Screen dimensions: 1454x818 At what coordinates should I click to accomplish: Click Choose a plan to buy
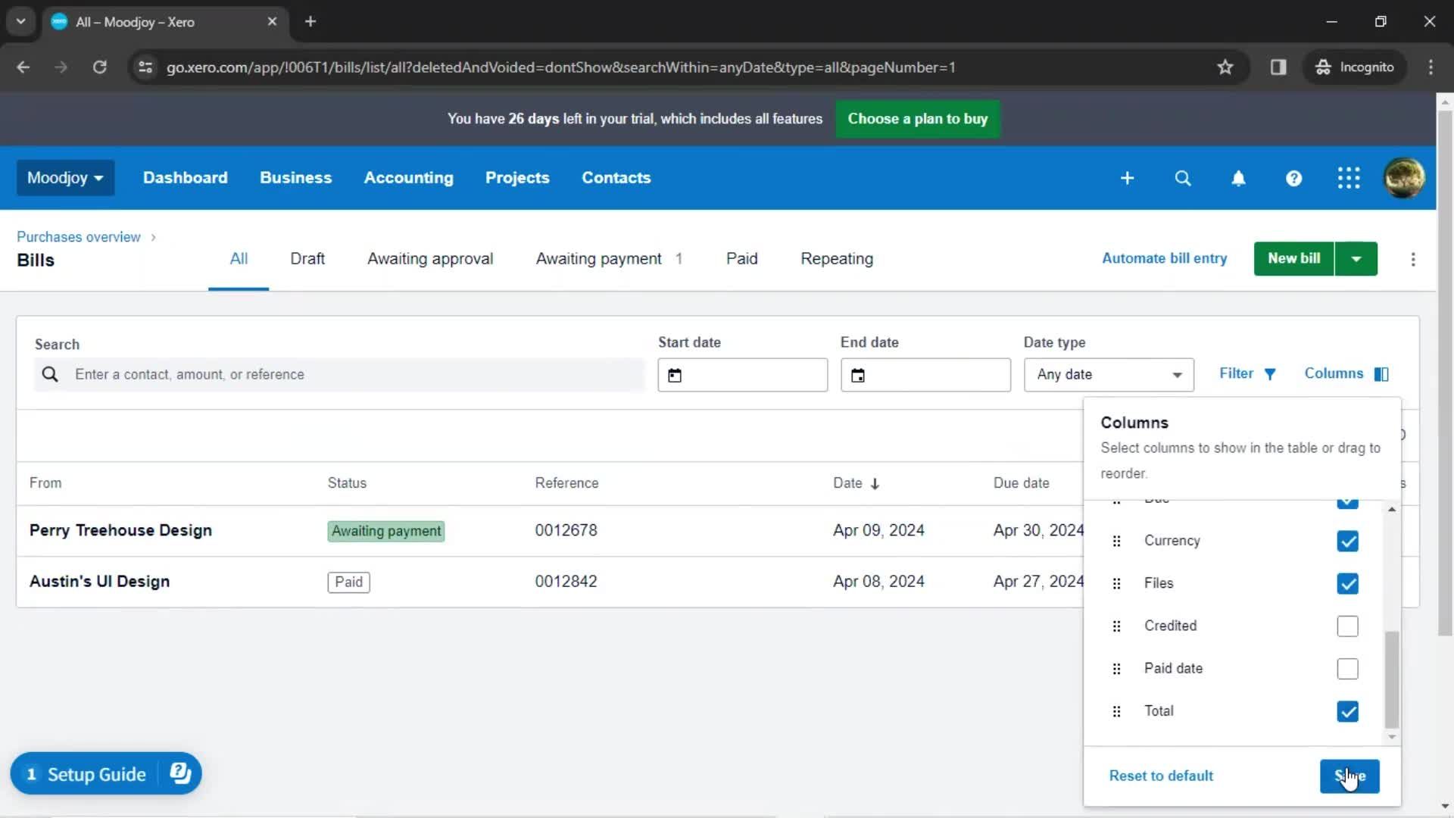(x=917, y=119)
